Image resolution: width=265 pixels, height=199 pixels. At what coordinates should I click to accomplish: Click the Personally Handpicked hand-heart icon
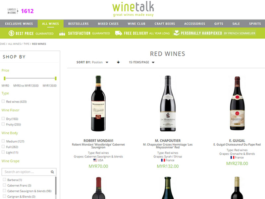pos(177,33)
